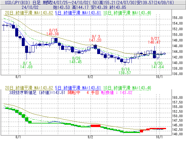Viewport: 186px width, 141px height.
Task: Click the USD/JPY(BID) 日足 title text
Action: [x=23, y=2]
